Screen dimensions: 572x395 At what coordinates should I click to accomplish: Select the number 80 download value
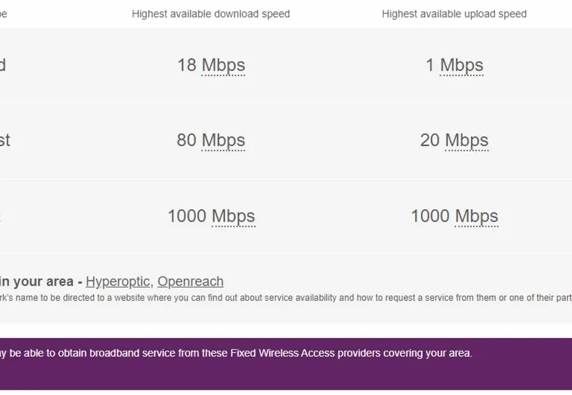coord(187,141)
